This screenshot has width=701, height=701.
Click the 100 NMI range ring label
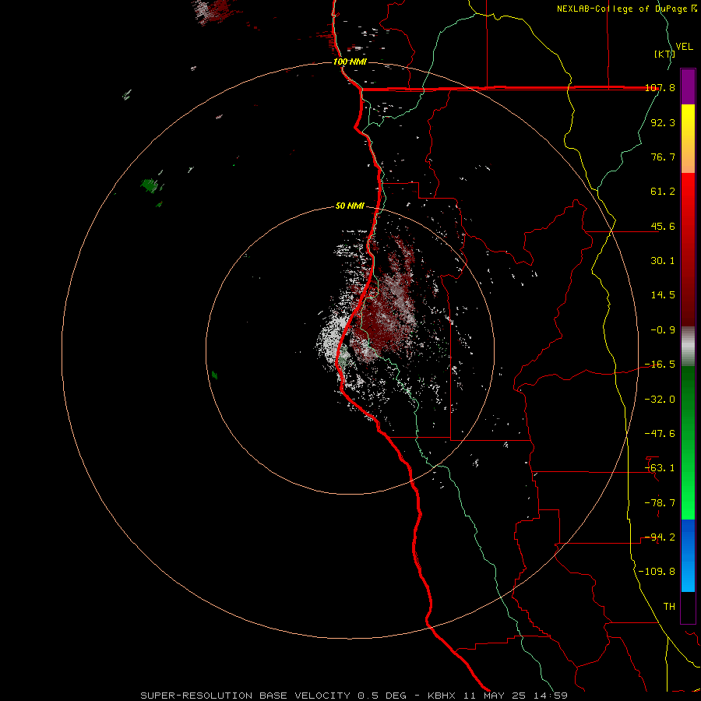click(x=350, y=62)
